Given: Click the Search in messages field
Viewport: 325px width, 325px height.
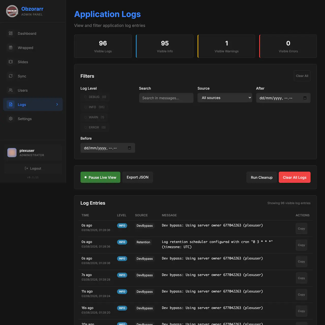Looking at the screenshot, I should [x=166, y=98].
